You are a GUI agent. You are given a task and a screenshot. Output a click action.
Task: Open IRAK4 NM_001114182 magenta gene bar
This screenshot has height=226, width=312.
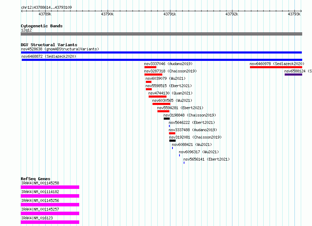pyautogui.click(x=50, y=196)
